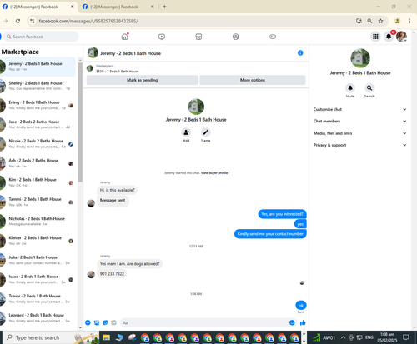Click the 'Yes mam I am. Are dogs allowed?' message
417x344 pixels.
(x=130, y=264)
